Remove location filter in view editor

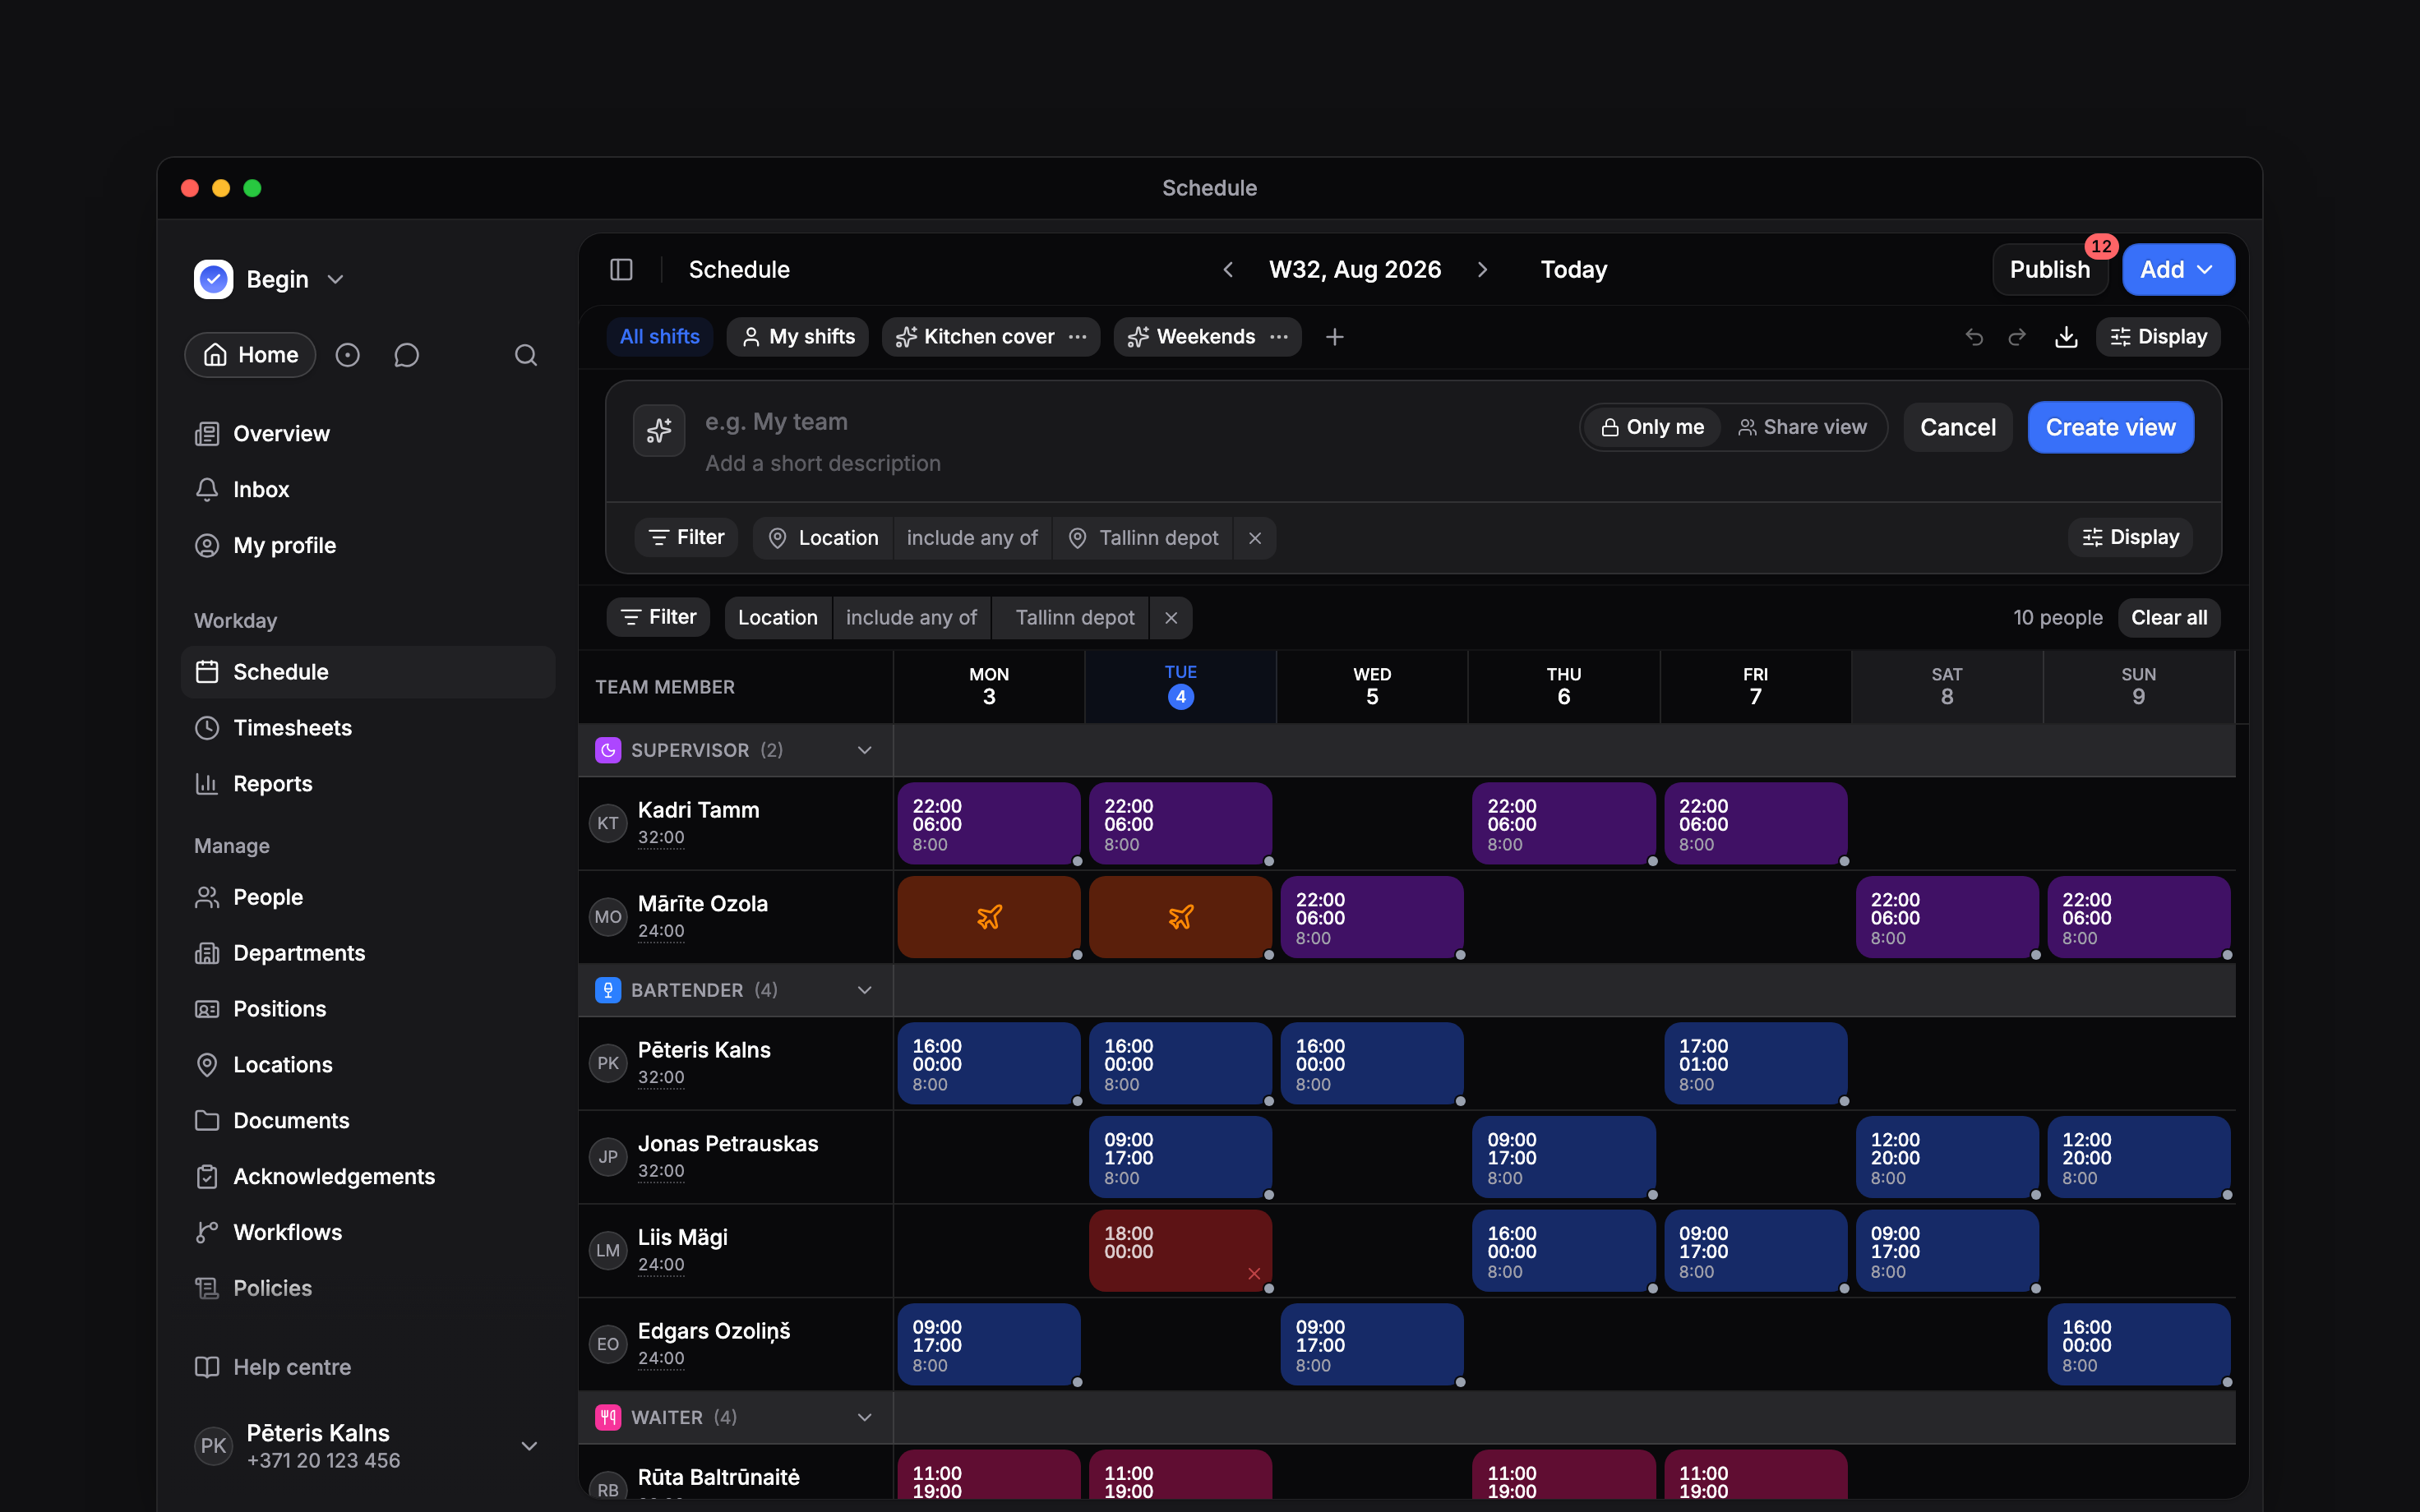1255,538
